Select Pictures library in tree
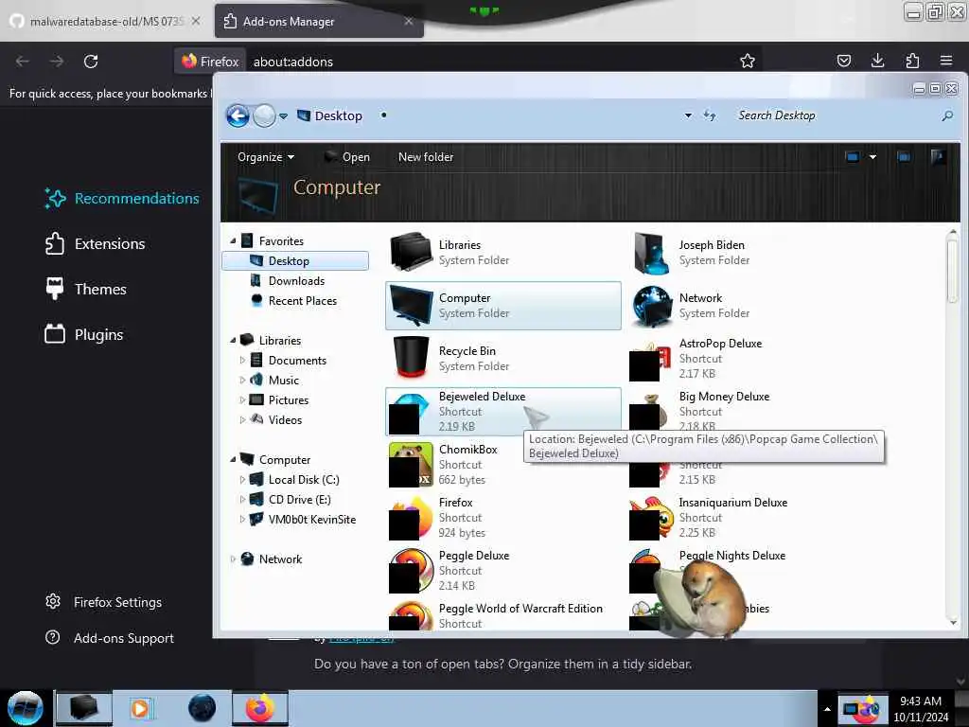This screenshot has width=969, height=727. (x=288, y=400)
